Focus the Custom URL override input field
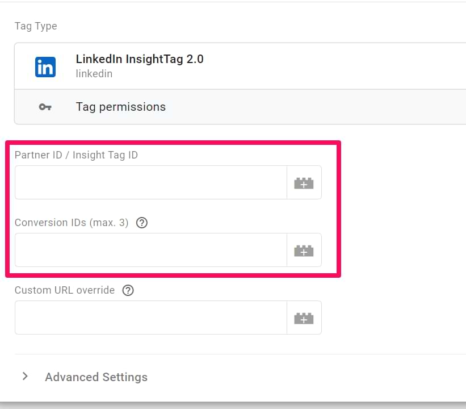 (151, 318)
